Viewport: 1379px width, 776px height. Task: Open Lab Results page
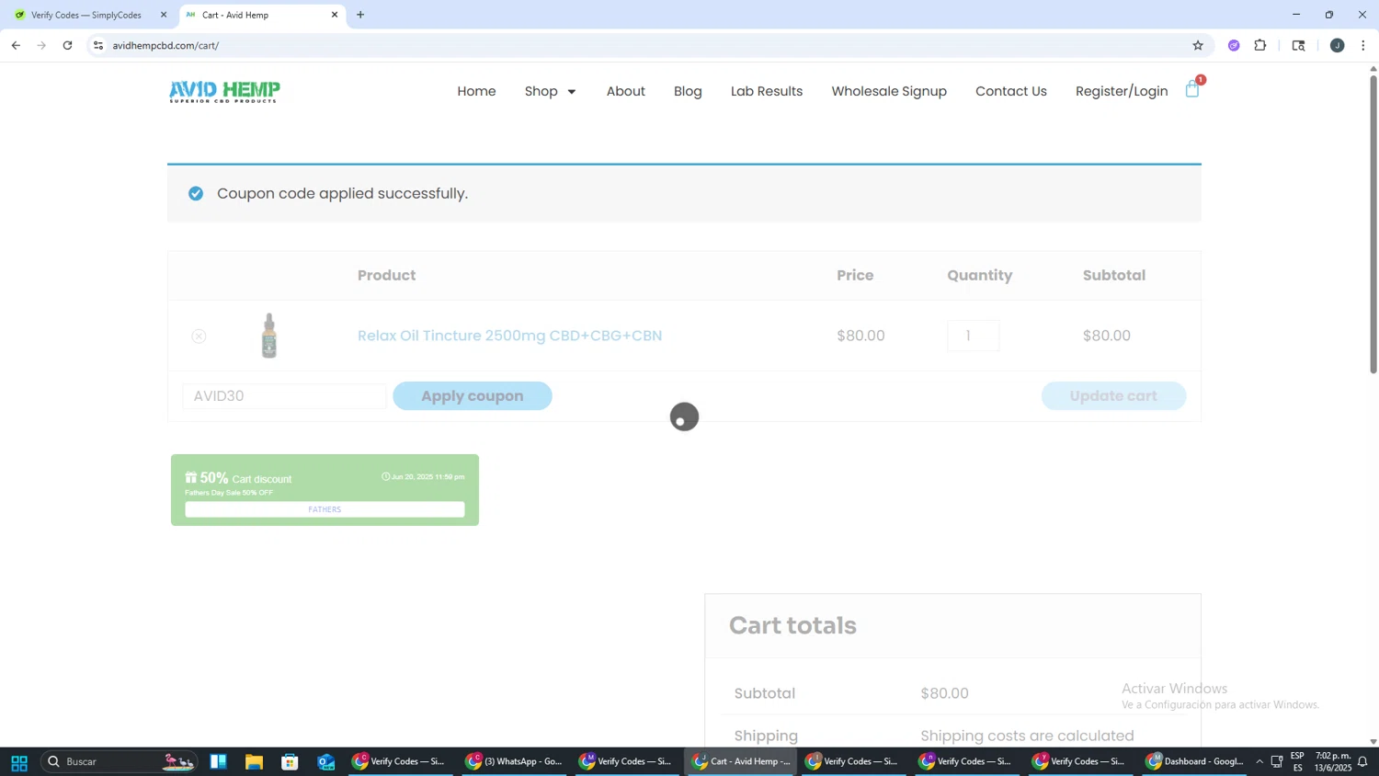(767, 91)
